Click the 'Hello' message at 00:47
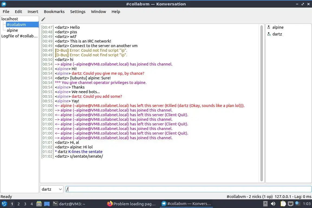The image size is (312, 208). click(x=75, y=27)
